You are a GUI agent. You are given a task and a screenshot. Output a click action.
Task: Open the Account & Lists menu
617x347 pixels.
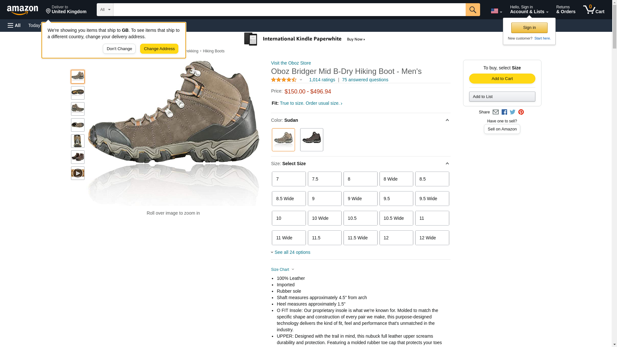tap(529, 10)
